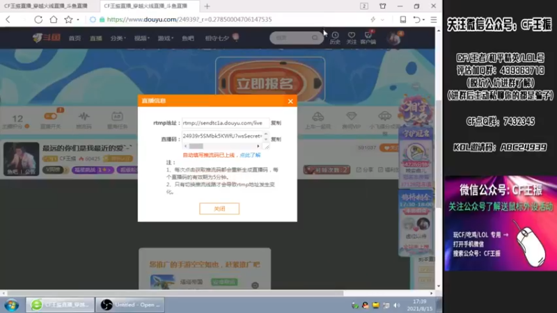
Task: Click the 直播码 text area
Action: coord(222,136)
